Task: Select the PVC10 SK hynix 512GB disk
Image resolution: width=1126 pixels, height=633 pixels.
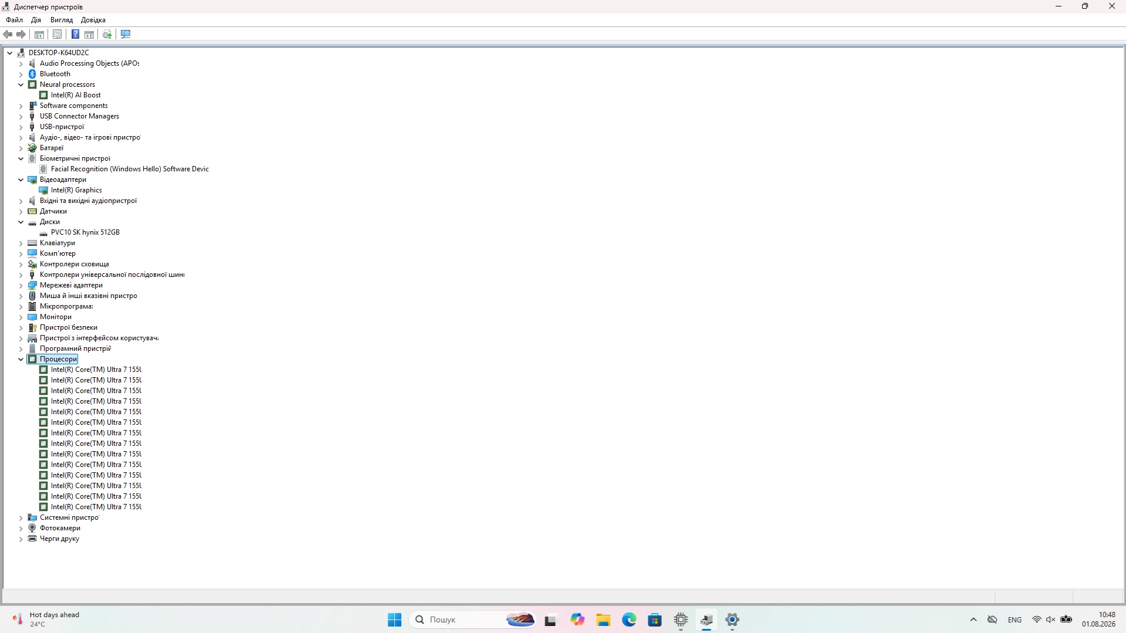Action: coord(85,232)
